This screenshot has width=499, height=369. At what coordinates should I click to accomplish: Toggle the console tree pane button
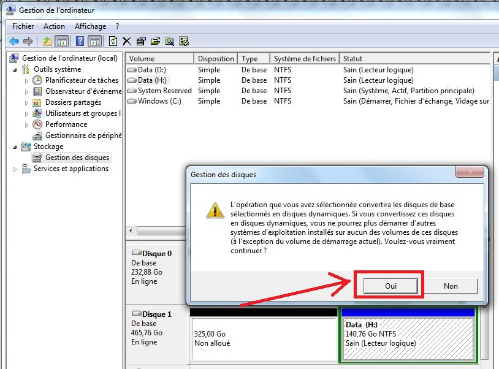pyautogui.click(x=62, y=41)
